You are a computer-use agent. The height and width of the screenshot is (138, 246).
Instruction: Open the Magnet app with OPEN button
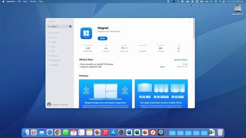(x=103, y=38)
